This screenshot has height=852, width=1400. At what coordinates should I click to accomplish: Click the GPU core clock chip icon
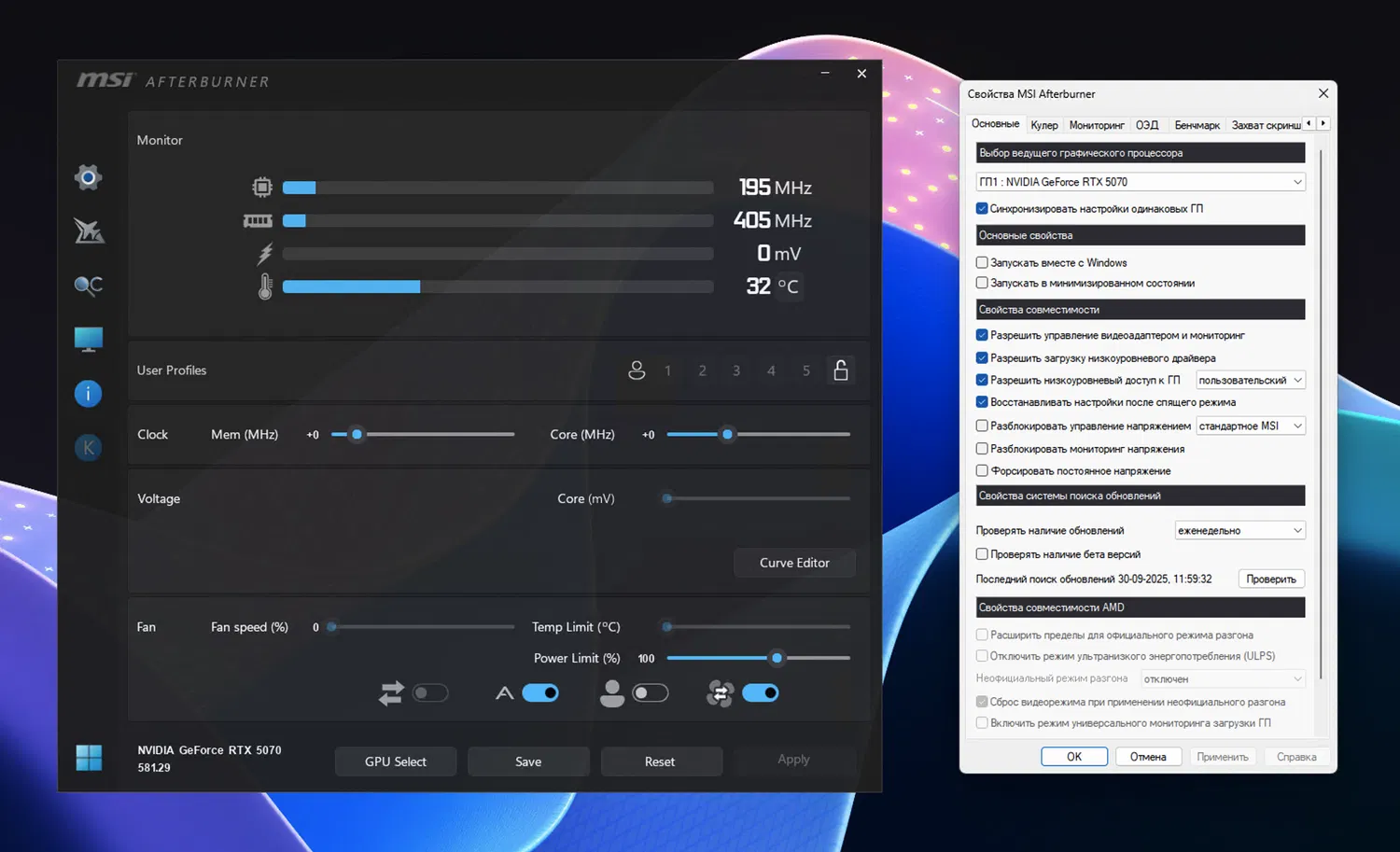click(x=262, y=188)
